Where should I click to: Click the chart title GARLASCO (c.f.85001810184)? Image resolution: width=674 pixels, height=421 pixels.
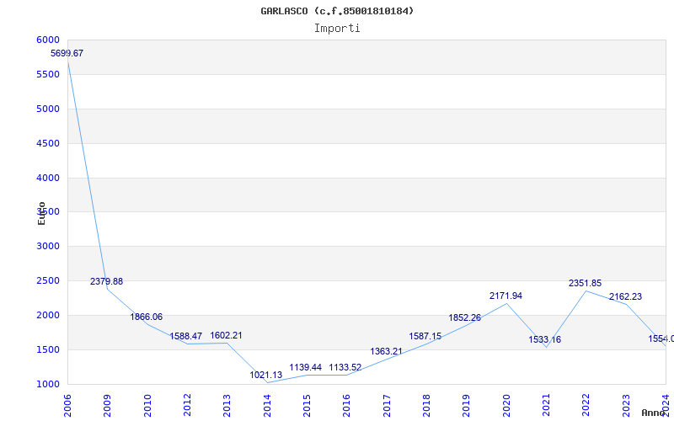click(337, 11)
